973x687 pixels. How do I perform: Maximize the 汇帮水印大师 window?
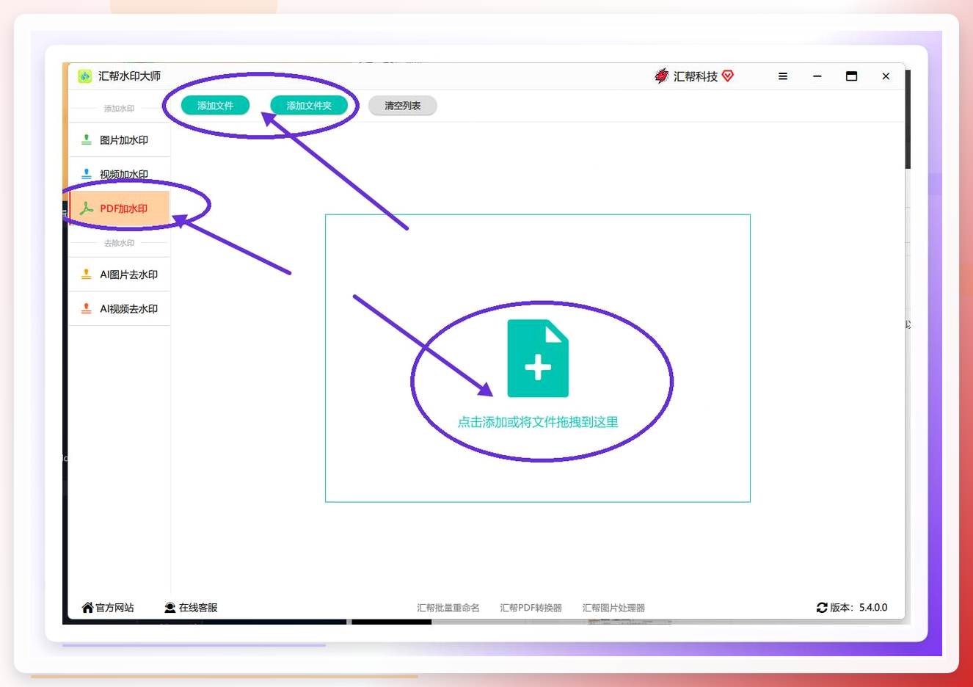point(851,76)
